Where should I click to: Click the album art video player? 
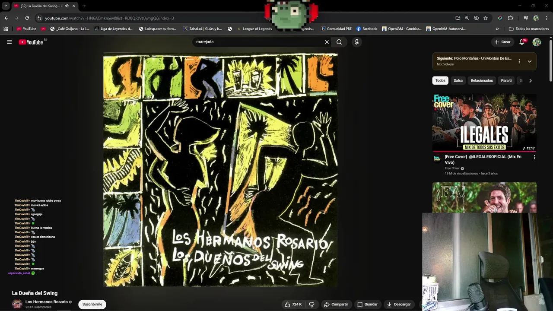pos(220,170)
